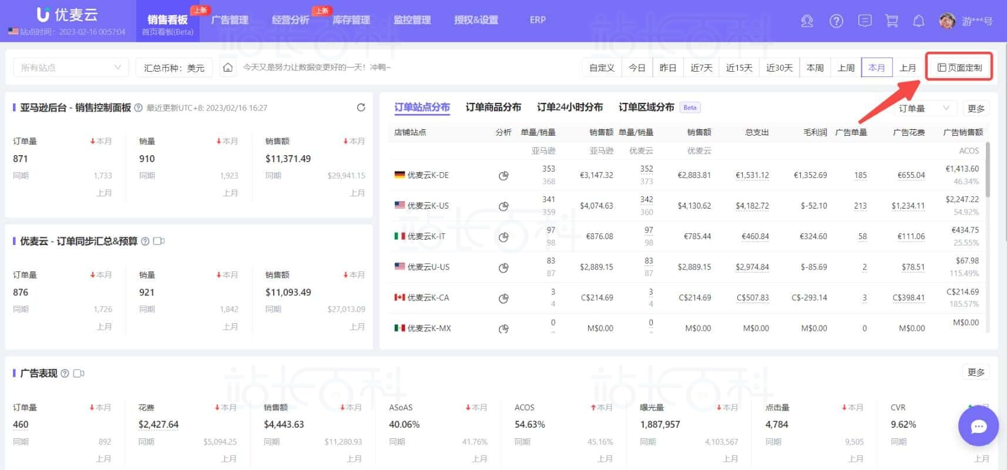
Task: Open analysis pie chart for 优麦云K-DE
Action: coord(503,176)
